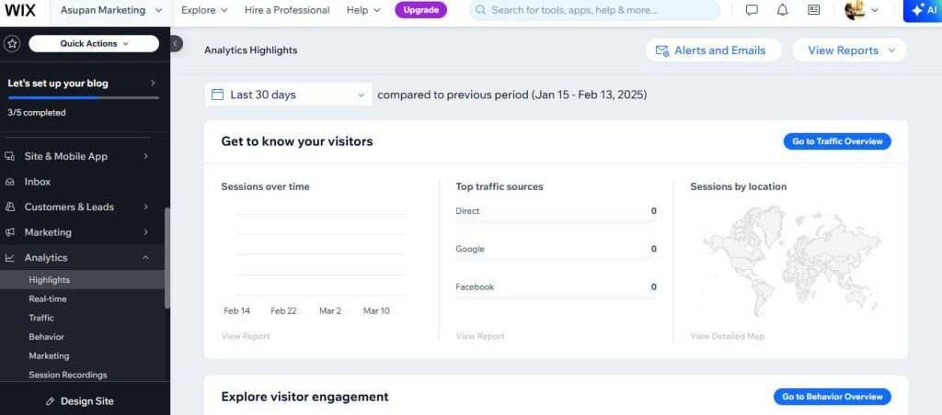
Task: Launch the AI assistant button
Action: [x=923, y=11]
